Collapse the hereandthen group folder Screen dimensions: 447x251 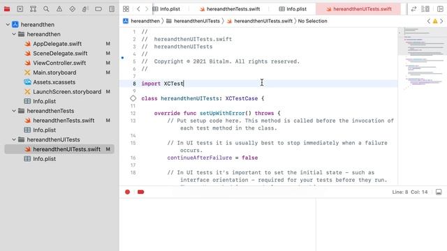(x=14, y=34)
